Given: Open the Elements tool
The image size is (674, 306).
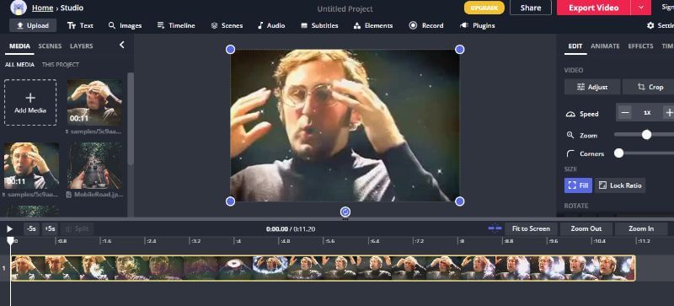Looking at the screenshot, I should tap(372, 25).
